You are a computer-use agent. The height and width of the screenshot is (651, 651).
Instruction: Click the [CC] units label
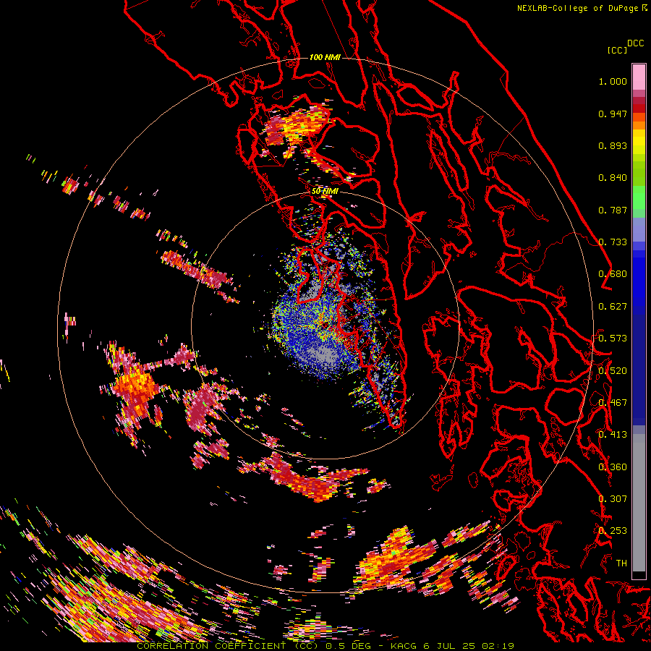tap(617, 50)
